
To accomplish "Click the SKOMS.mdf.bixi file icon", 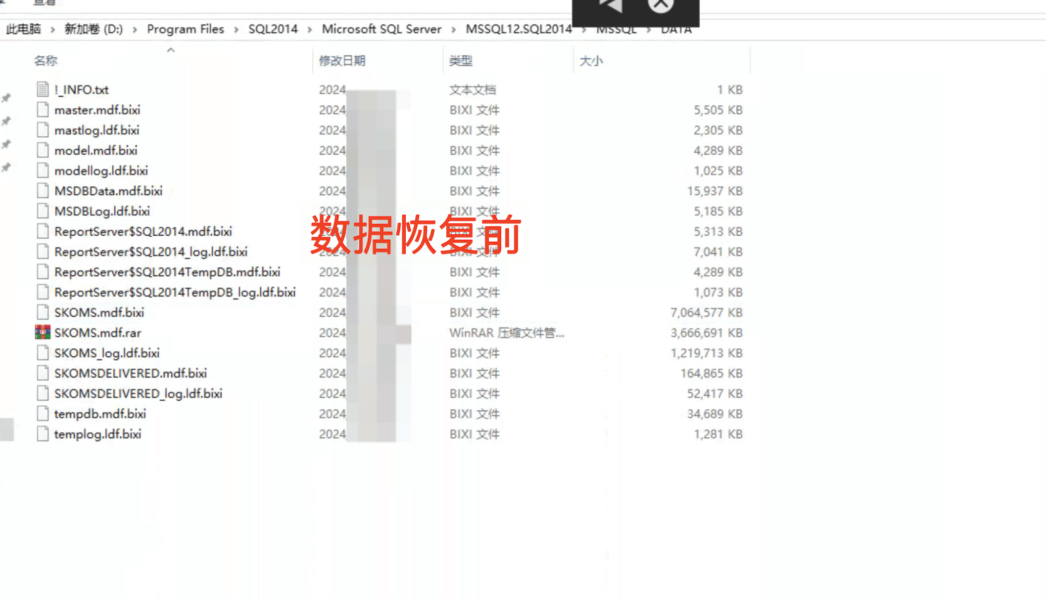I will pos(43,312).
